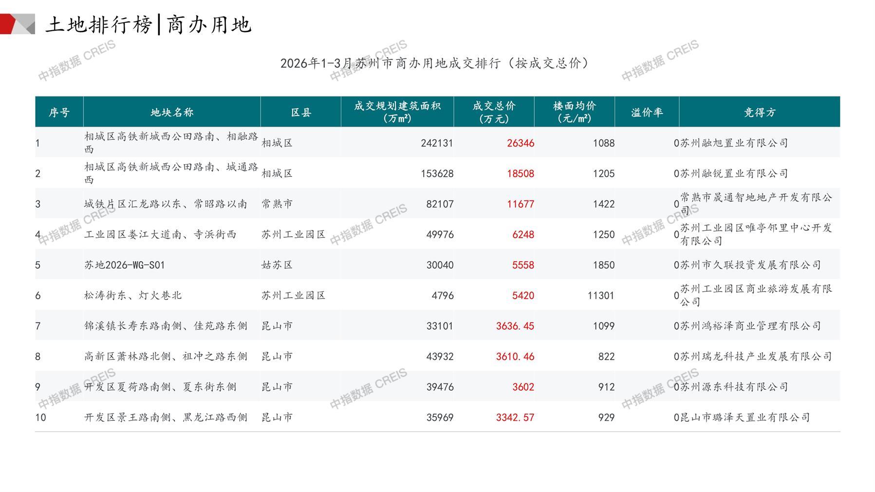Select the 楼面均价 column header
The width and height of the screenshot is (875, 492).
coord(575,112)
